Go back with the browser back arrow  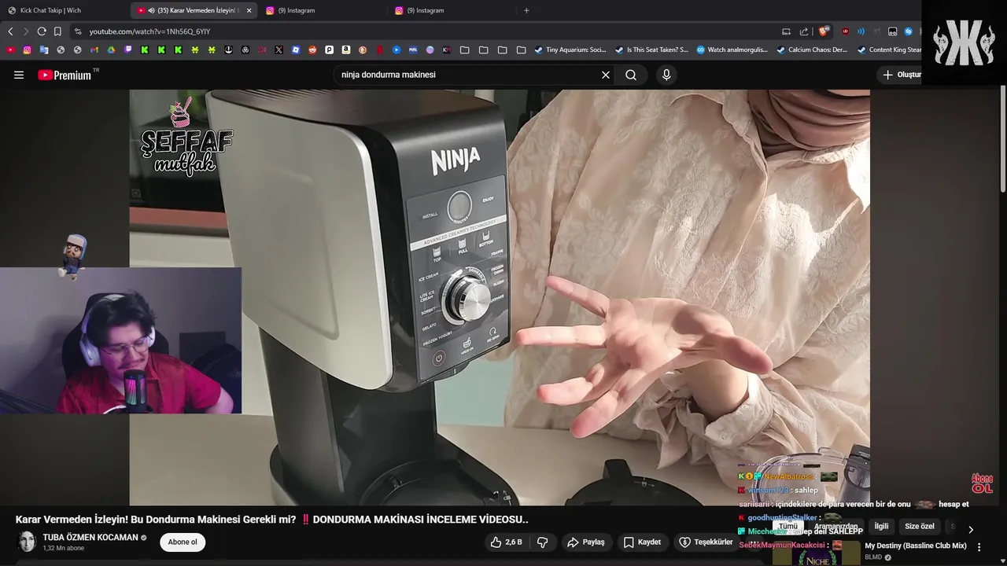(10, 31)
